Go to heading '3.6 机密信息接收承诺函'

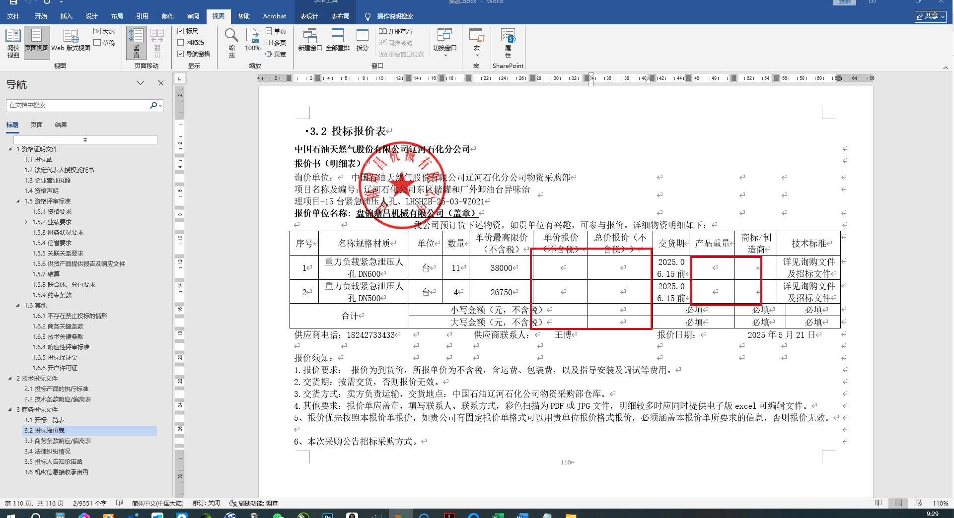pyautogui.click(x=57, y=472)
